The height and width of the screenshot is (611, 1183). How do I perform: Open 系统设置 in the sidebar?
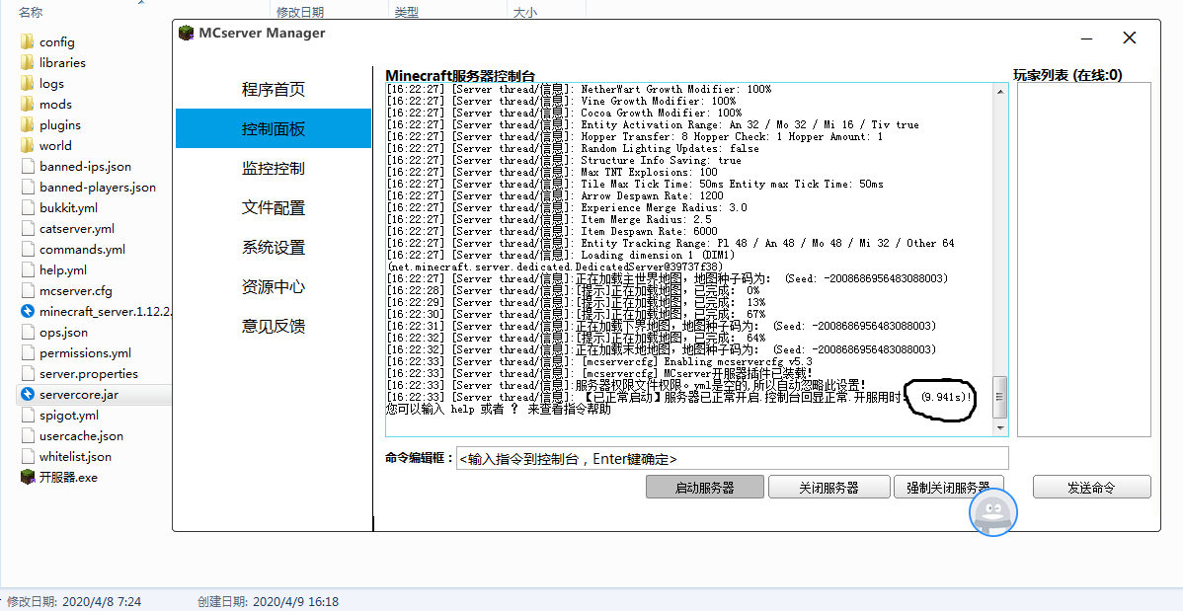[274, 248]
